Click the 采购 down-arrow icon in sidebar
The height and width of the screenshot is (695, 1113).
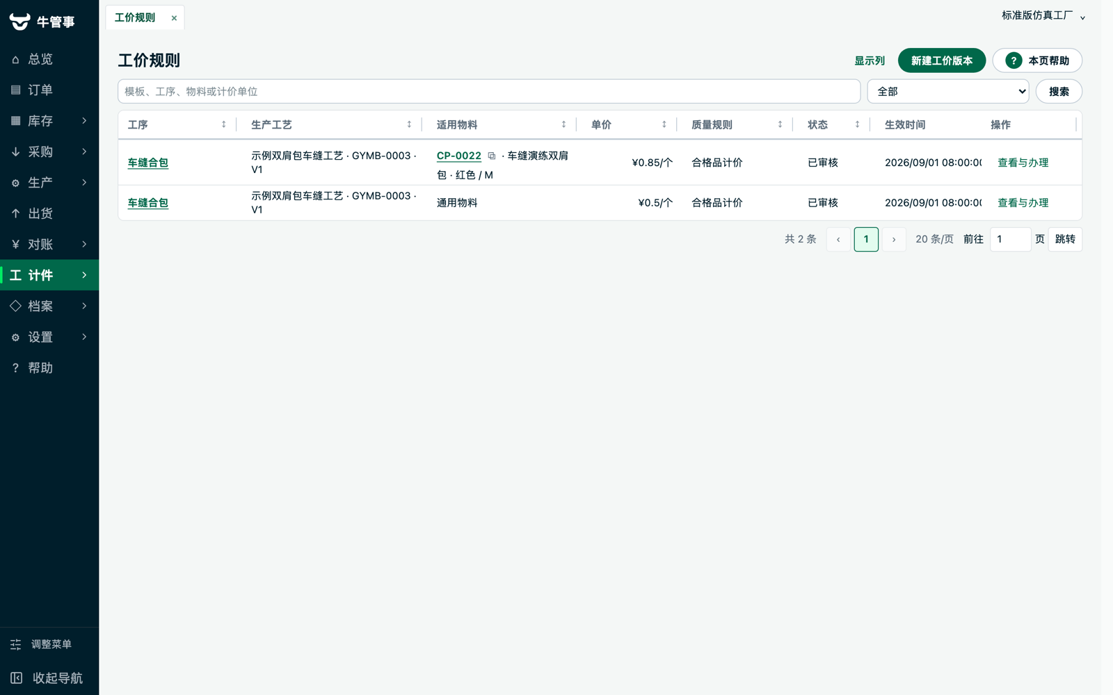[15, 152]
